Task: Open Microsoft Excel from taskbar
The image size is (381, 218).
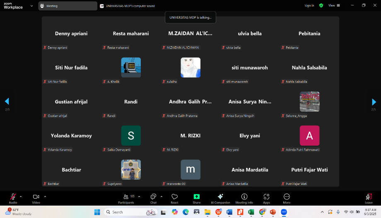Action: point(251,212)
